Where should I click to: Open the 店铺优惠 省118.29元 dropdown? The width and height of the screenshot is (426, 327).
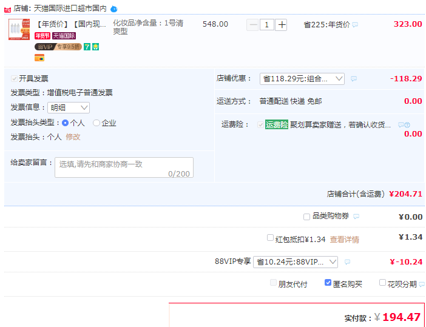tap(302, 79)
